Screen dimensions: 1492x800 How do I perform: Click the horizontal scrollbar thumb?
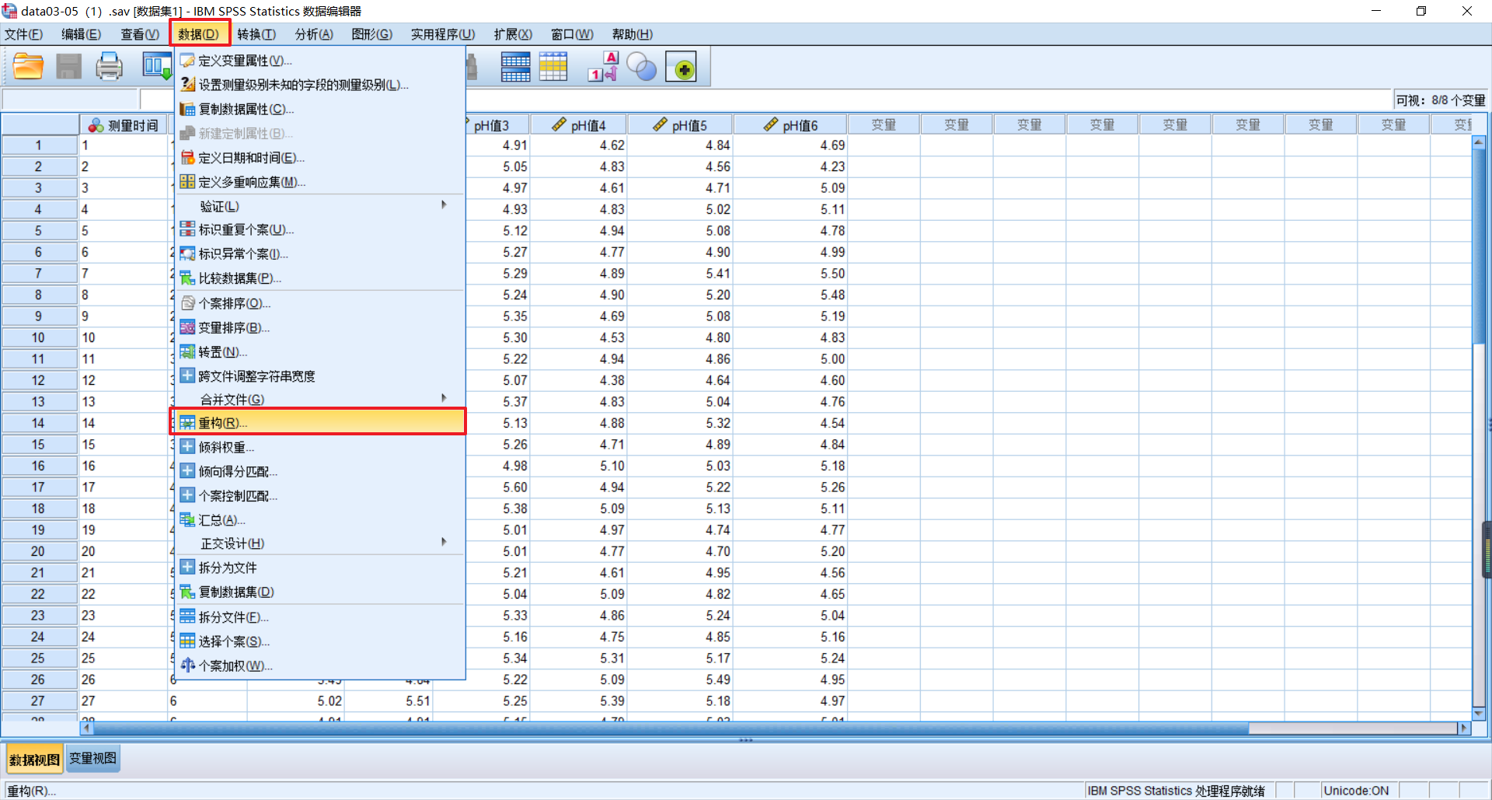coord(671,728)
